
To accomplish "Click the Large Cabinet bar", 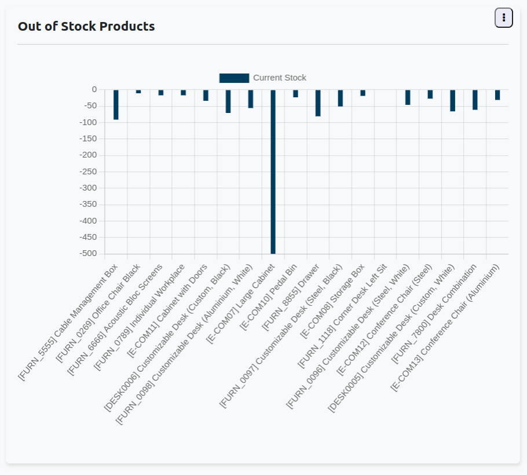I will pos(273,174).
